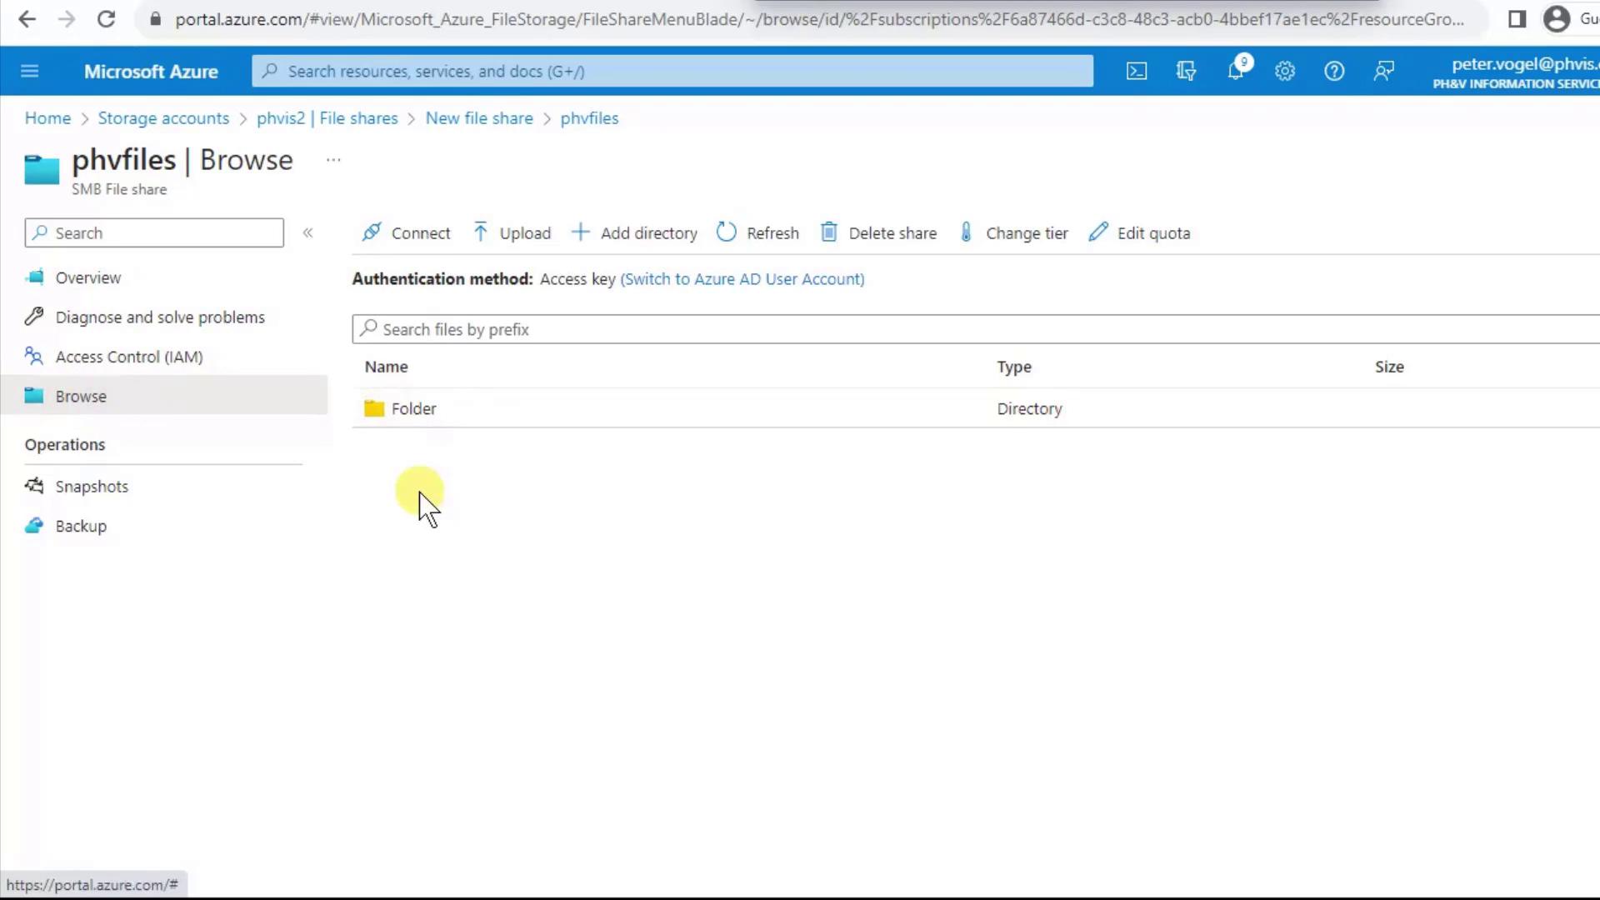
Task: Open Azure Cloud Shell icon
Action: pyautogui.click(x=1137, y=72)
